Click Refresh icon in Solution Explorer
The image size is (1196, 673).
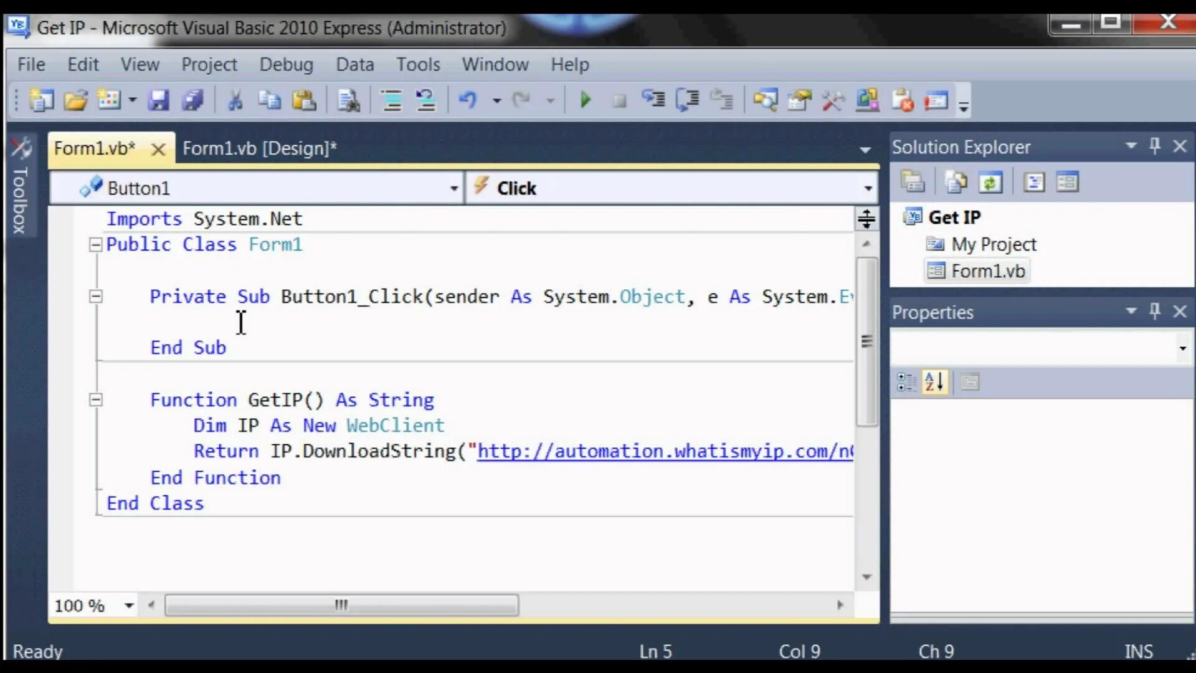pos(990,183)
